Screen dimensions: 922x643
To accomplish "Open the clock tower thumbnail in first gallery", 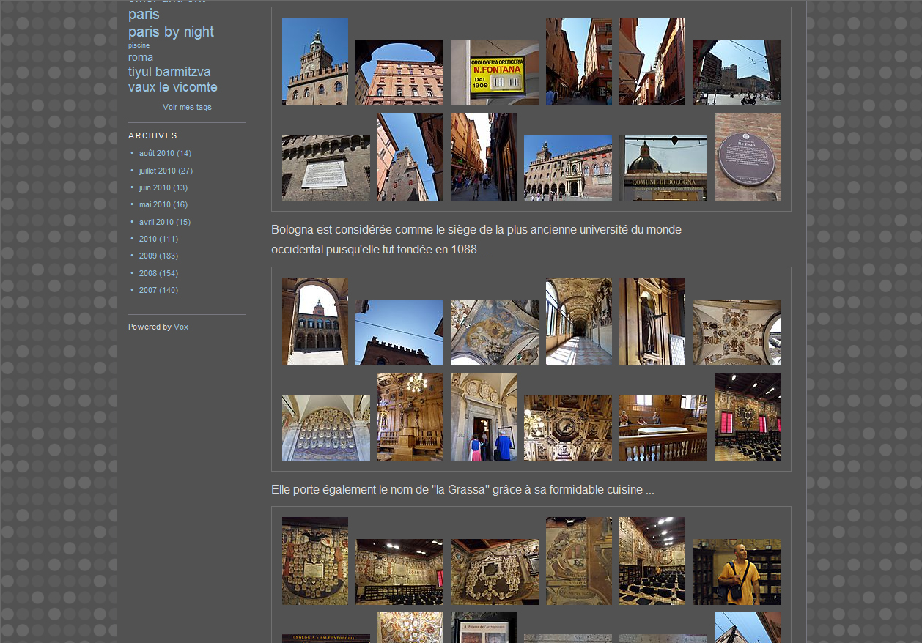I will pos(315,62).
